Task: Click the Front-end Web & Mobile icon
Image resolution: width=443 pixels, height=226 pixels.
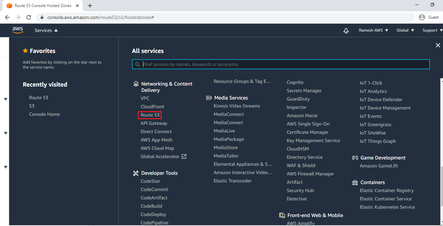Action: [282, 215]
